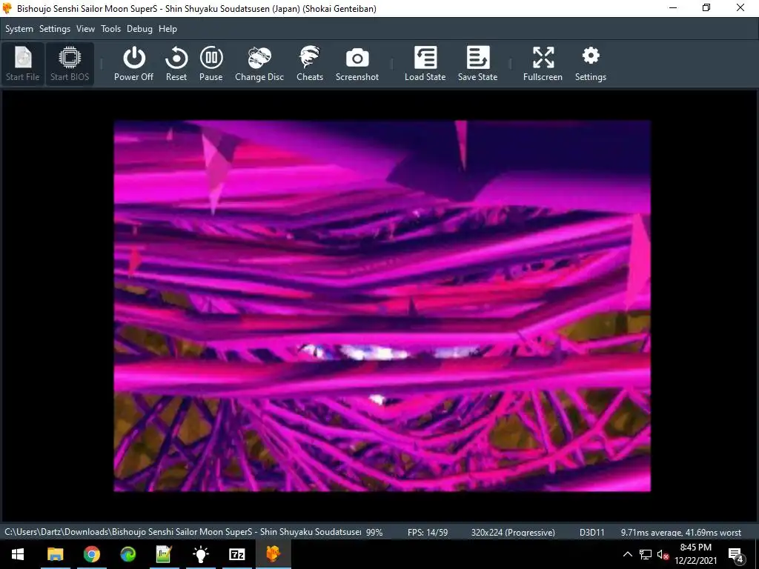Image resolution: width=759 pixels, height=569 pixels.
Task: Open the Settings gear in the toolbar
Action: (x=591, y=64)
